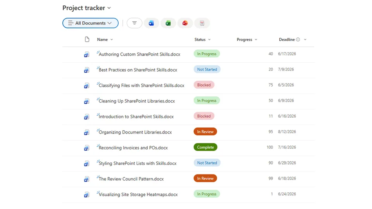372x209 pixels.
Task: Click the Word icon for Styling SharePoint Lists
Action: click(86, 163)
